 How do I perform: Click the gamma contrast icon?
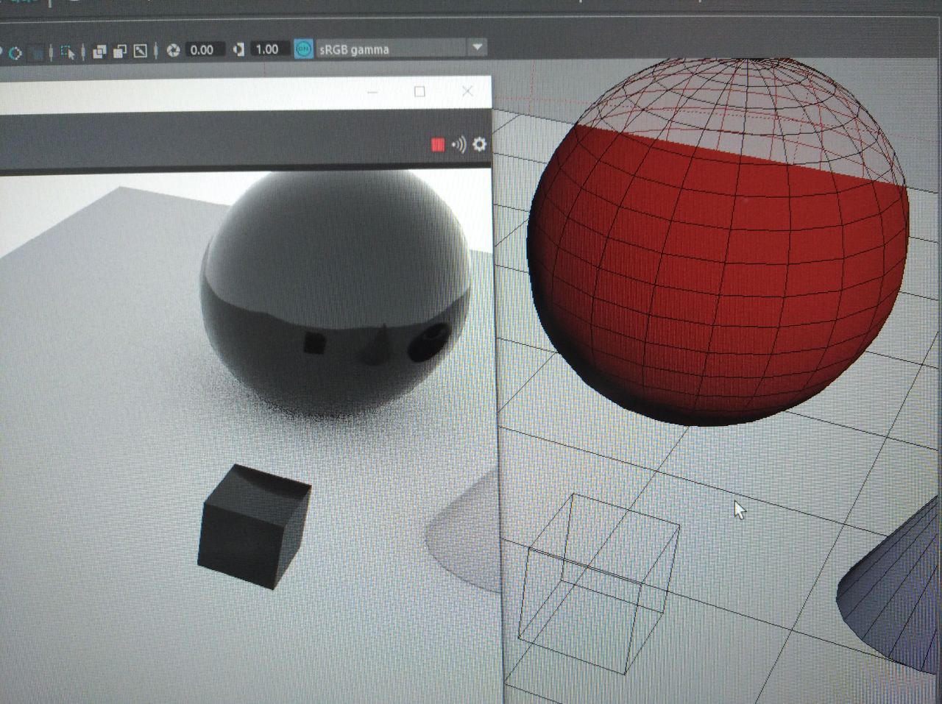pos(238,49)
